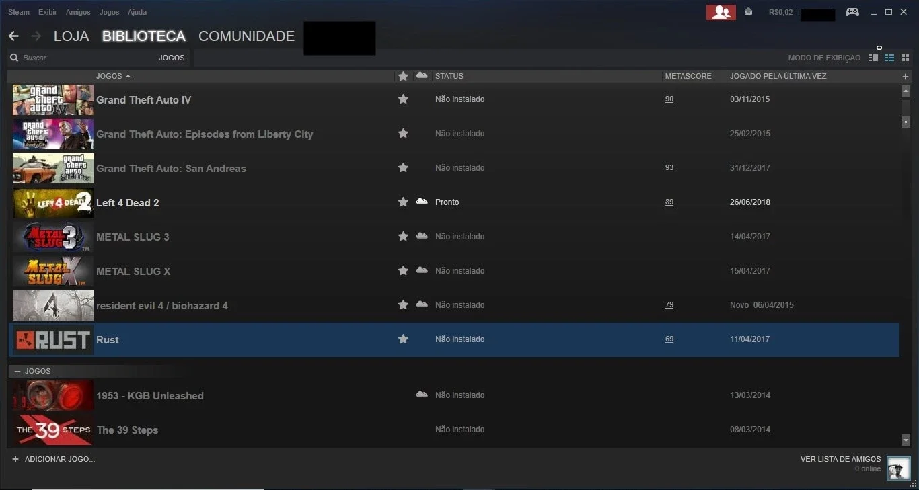The image size is (919, 490).
Task: Collapse the JOGOS category section
Action: click(x=17, y=371)
